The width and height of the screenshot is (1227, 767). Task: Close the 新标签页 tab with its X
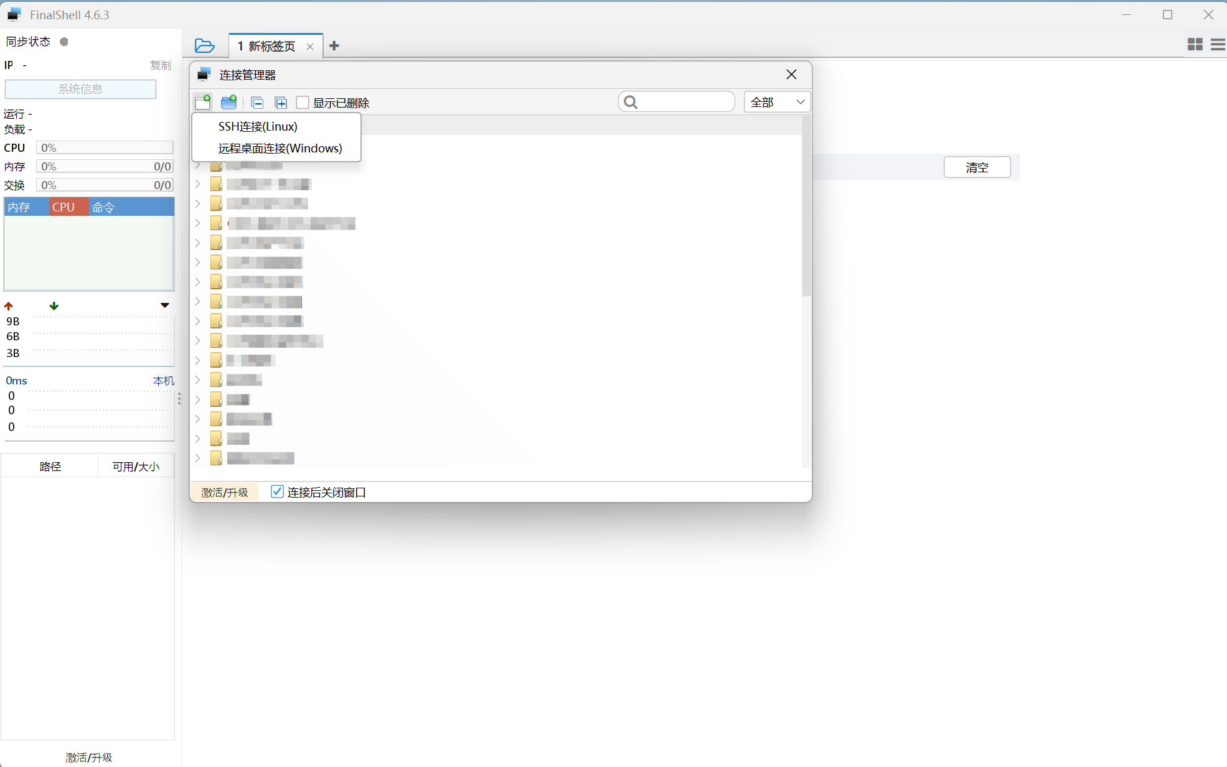[310, 47]
